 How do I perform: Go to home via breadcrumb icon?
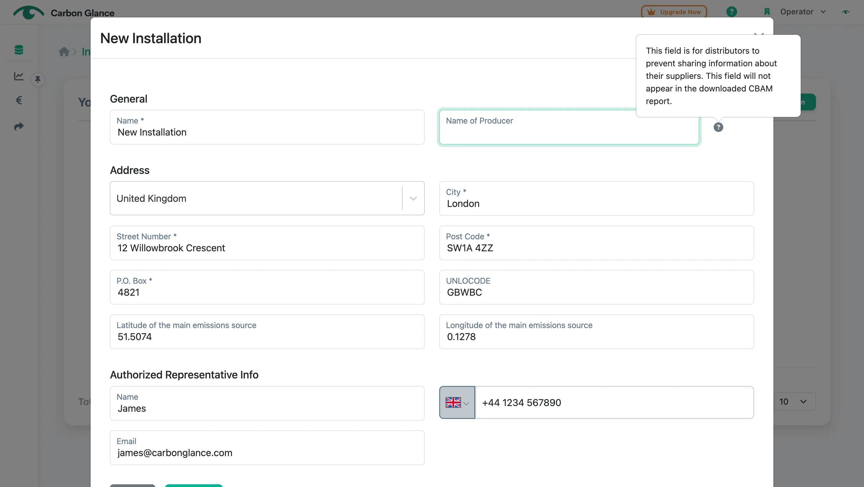tap(64, 52)
